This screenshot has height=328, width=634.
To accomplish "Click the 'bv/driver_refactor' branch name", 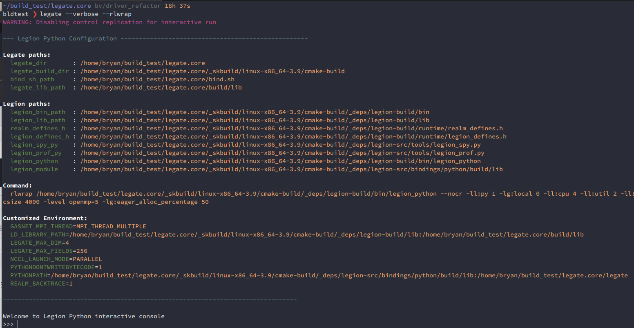I will coord(128,6).
